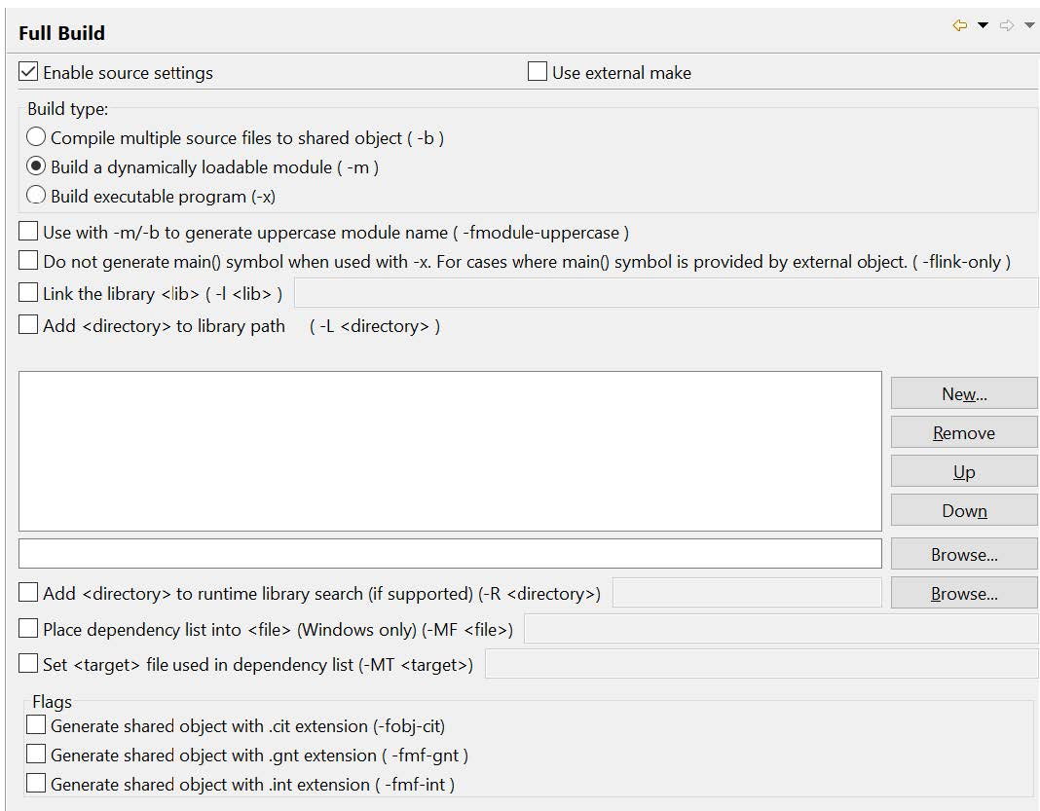The width and height of the screenshot is (1040, 811).
Task: Click the library path text field above -R
Action: [450, 554]
